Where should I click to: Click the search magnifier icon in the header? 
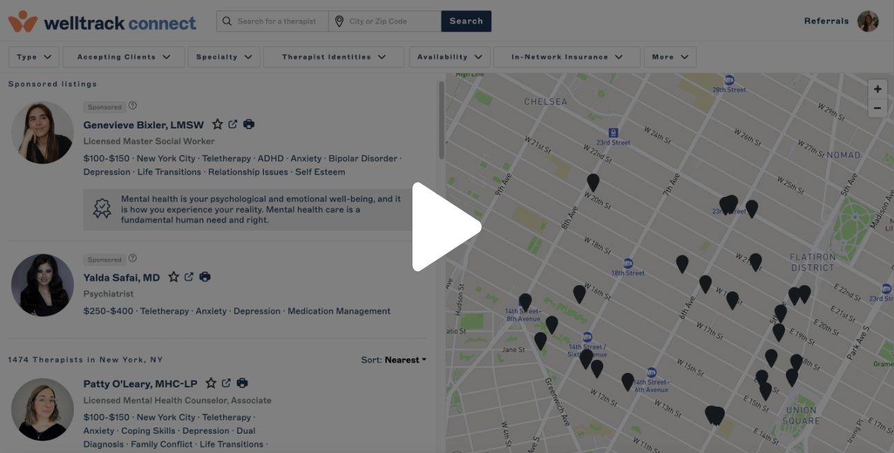point(227,21)
